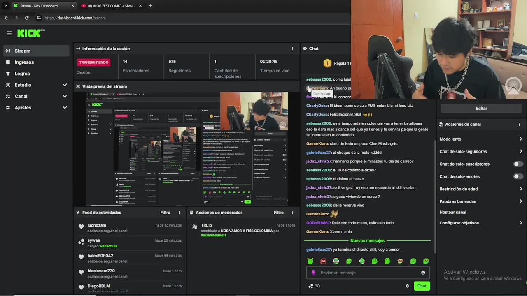This screenshot has height=296, width=527.
Task: Click in the Enviar un mensaje field
Action: [x=368, y=273]
